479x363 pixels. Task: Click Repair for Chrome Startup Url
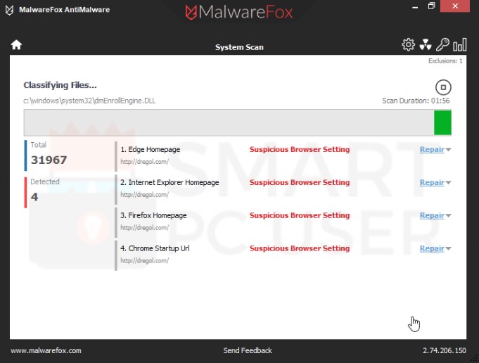432,248
